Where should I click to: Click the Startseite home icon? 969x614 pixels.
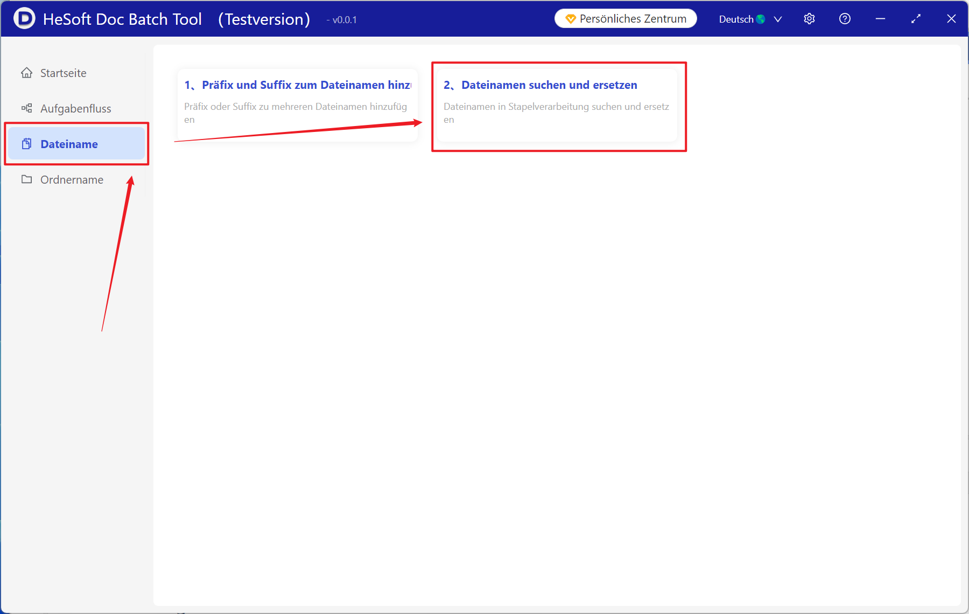coord(26,73)
